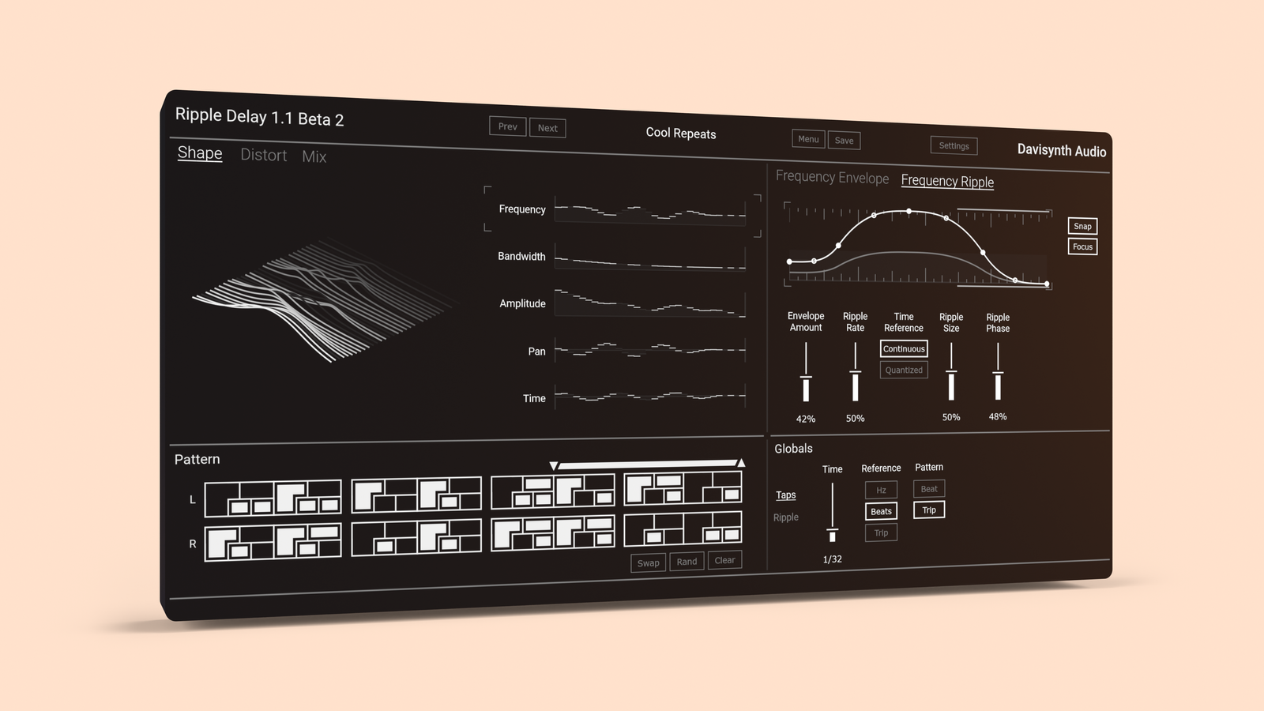The height and width of the screenshot is (711, 1264).
Task: Toggle the Snap button
Action: pos(1082,226)
